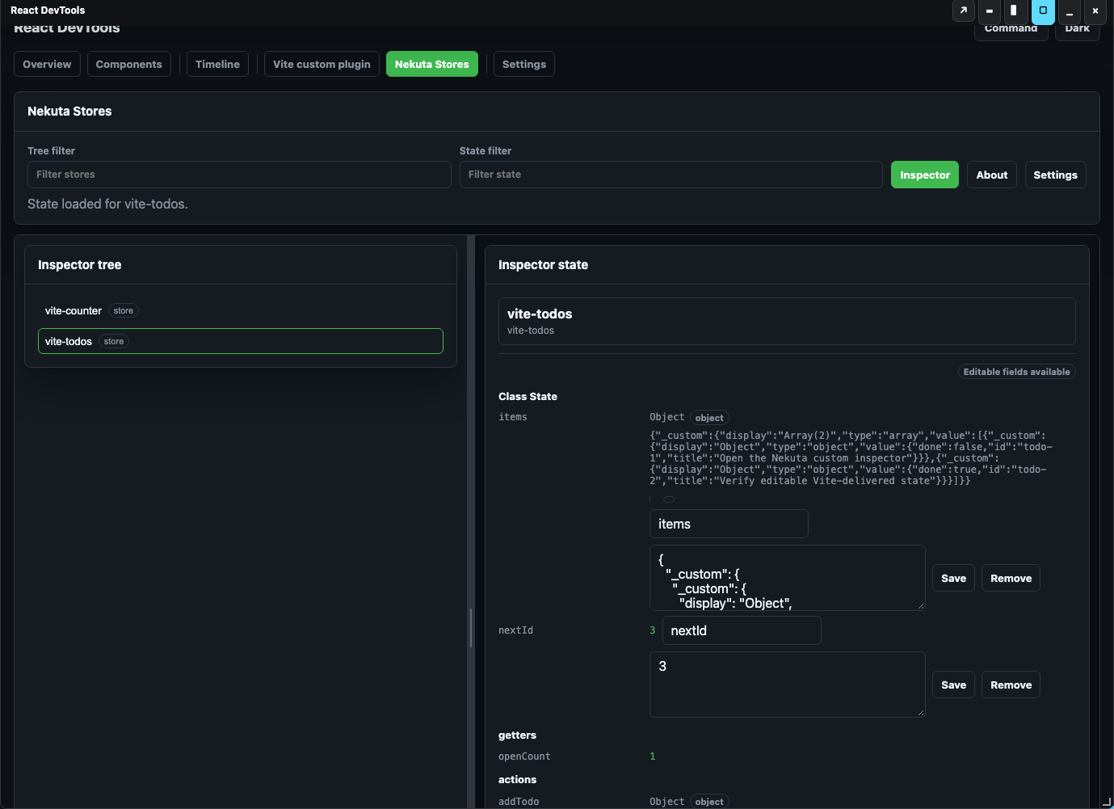Save the nextId field

[x=953, y=685]
